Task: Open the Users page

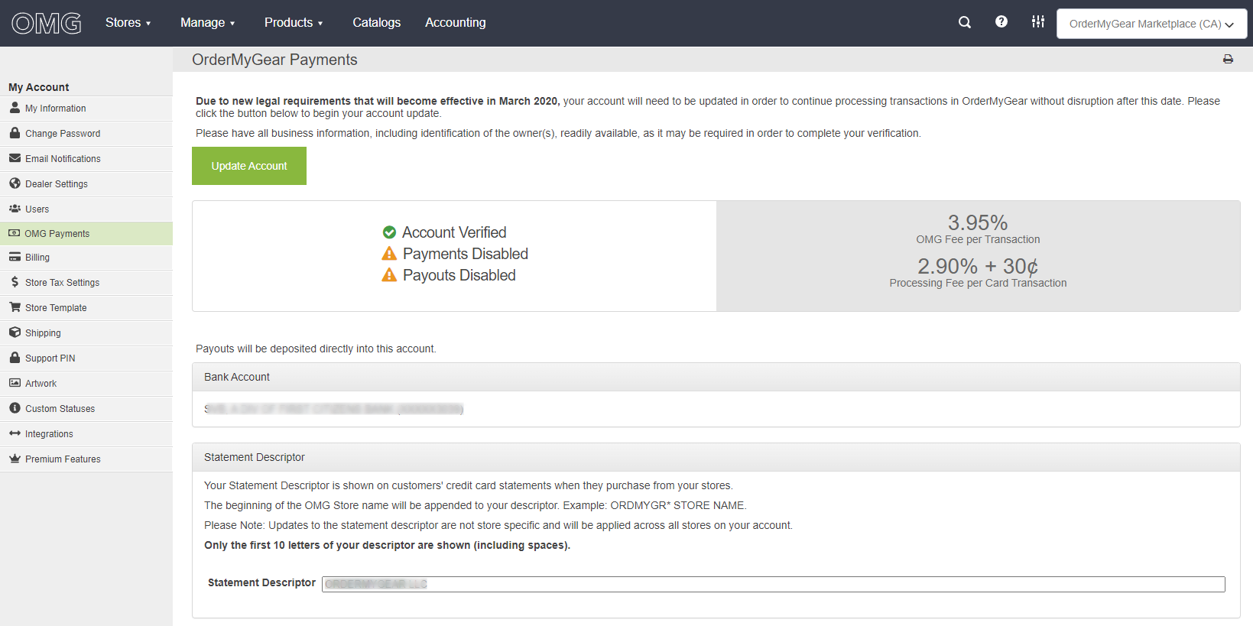Action: click(86, 209)
